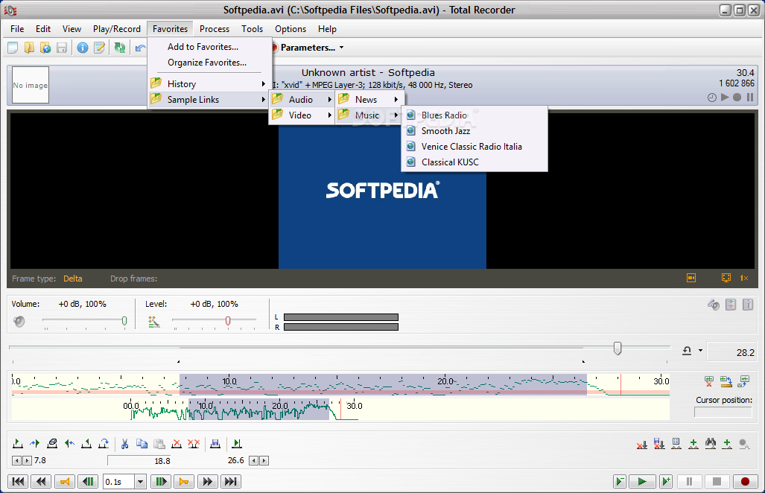
Task: Click the speaker icon under Volume
Action: pos(19,322)
